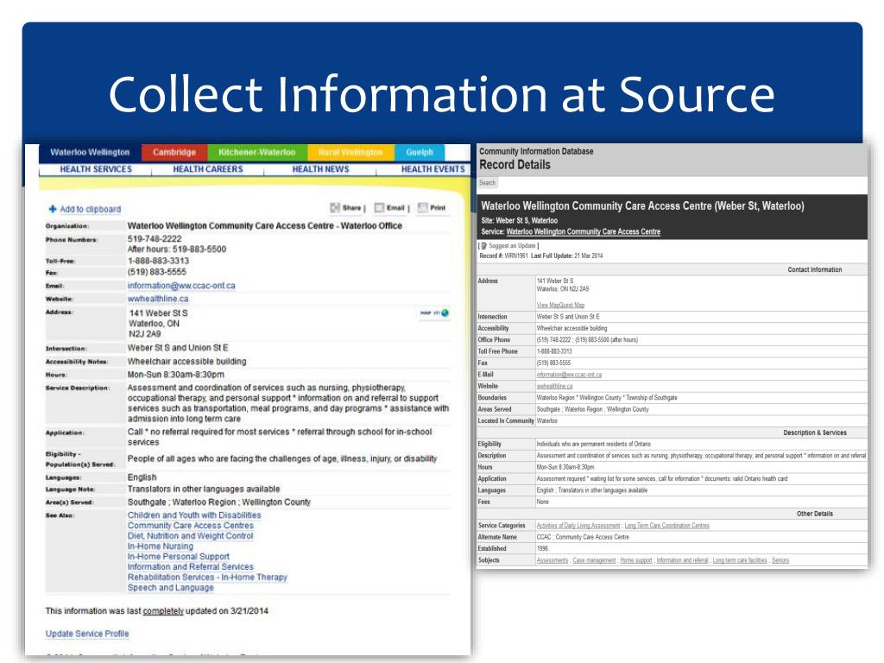Click the Suggest an Update pencil icon
Viewport: 884px width, 663px height.
pos(483,246)
